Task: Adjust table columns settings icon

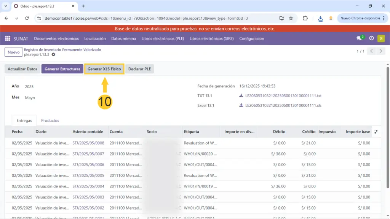Action: (376, 132)
